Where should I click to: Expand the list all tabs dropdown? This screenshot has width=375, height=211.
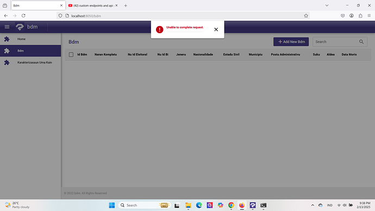(327, 5)
